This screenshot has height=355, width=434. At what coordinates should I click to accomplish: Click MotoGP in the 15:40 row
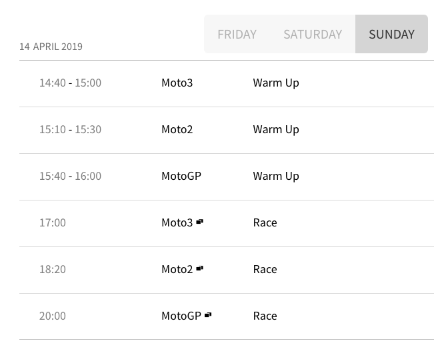click(181, 177)
